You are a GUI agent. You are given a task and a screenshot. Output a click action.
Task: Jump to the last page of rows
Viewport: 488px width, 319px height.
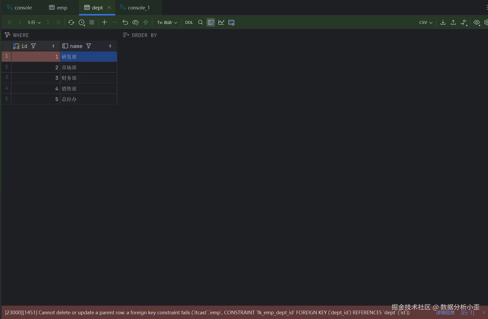(x=58, y=23)
